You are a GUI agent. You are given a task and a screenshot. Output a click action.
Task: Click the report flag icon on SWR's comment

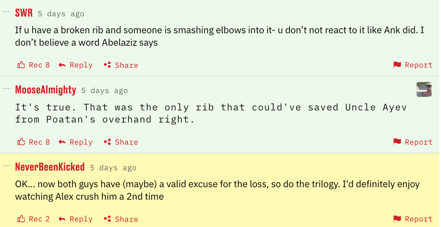tap(397, 65)
